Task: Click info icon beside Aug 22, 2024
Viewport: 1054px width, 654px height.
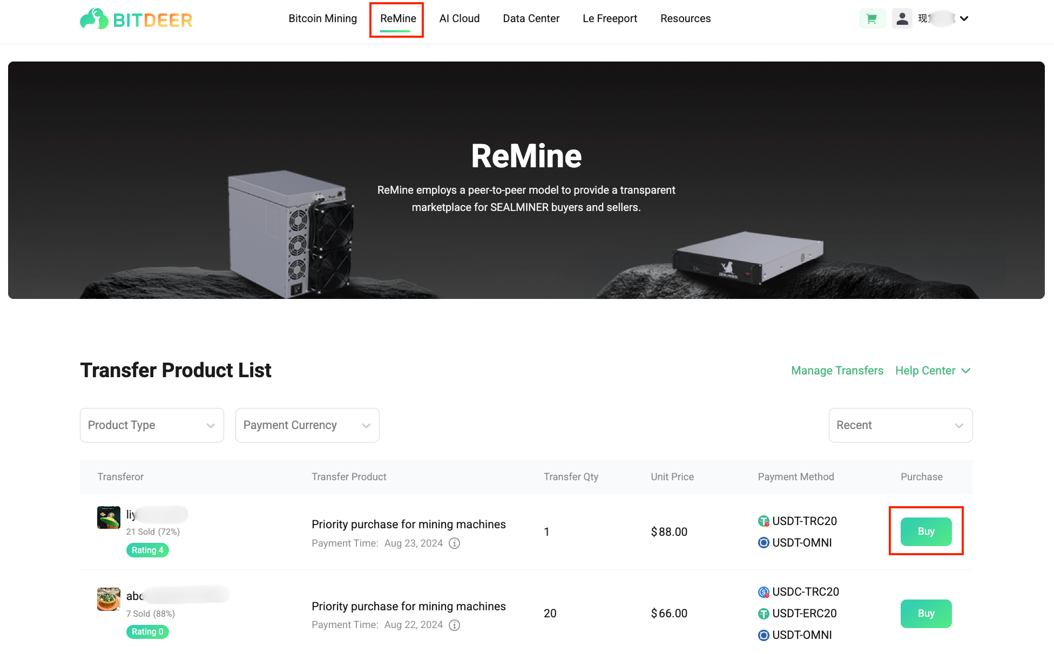Action: (455, 625)
